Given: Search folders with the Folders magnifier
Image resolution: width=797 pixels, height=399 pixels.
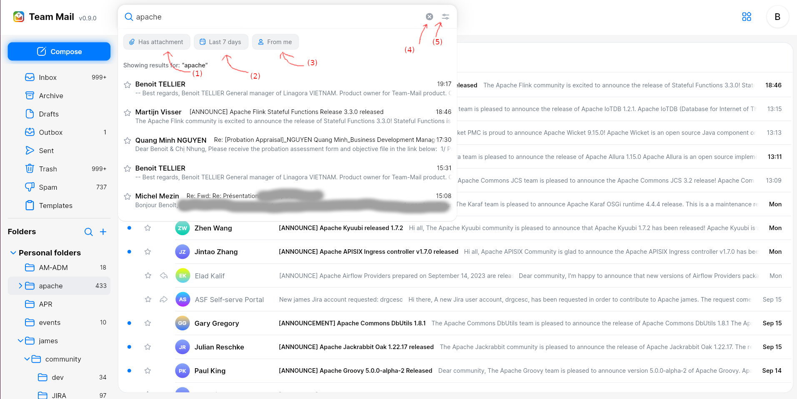Looking at the screenshot, I should tap(89, 232).
